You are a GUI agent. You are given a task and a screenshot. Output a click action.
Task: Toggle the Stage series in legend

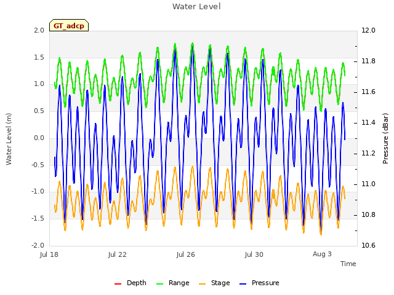click(214, 283)
